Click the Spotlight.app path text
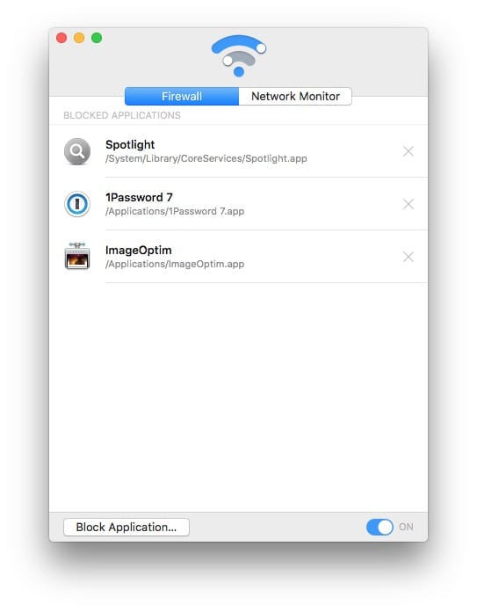Screen dimensions: 477x612 point(206,158)
